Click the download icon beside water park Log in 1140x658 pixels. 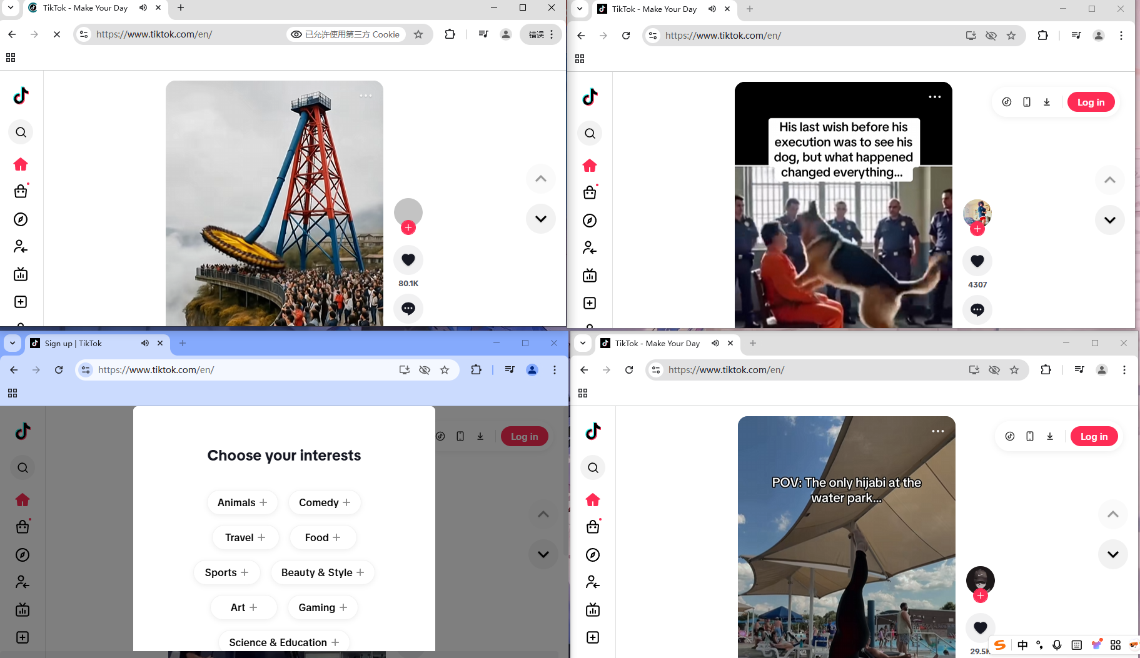coord(1049,436)
